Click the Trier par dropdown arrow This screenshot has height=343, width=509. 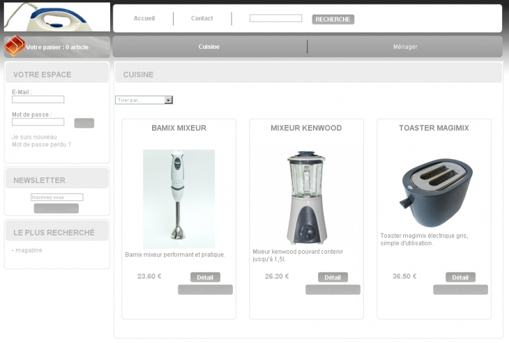[x=169, y=100]
